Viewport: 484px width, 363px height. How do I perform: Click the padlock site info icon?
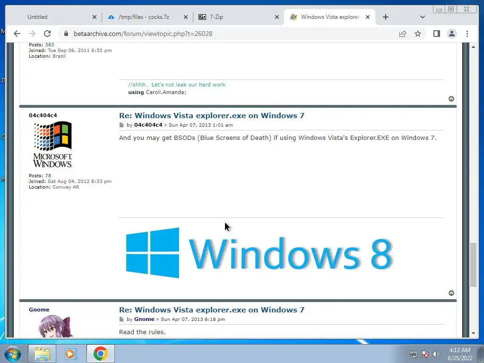click(x=66, y=34)
